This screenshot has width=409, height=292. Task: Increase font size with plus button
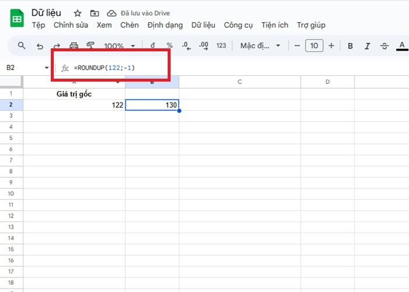pos(331,46)
